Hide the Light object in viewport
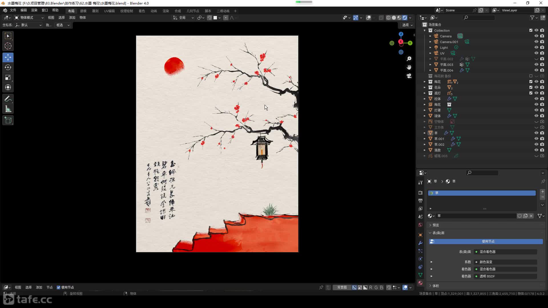The width and height of the screenshot is (548, 308). pyautogui.click(x=536, y=47)
